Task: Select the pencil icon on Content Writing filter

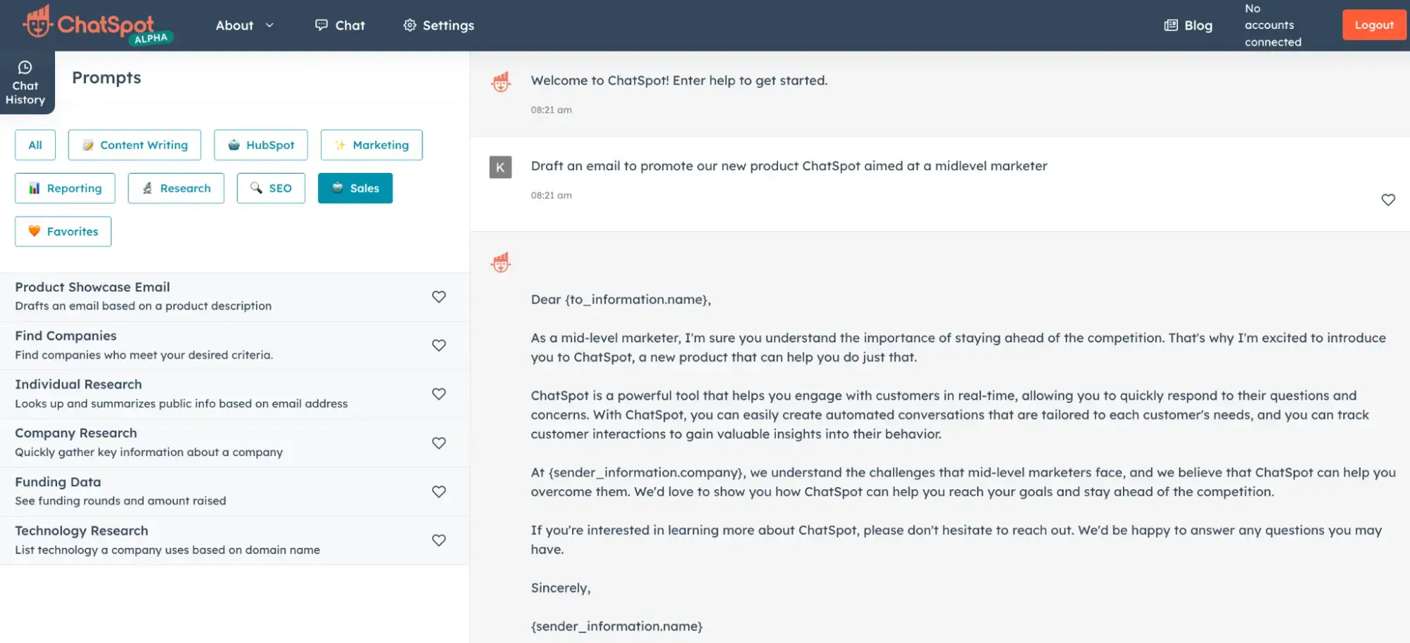Action: point(87,145)
